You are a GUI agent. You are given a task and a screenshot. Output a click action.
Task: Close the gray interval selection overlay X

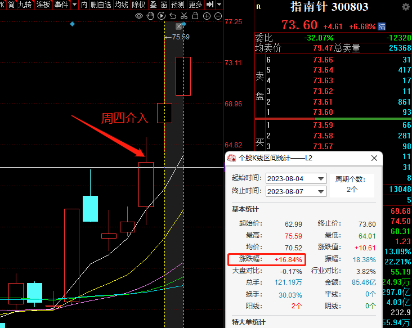(x=179, y=26)
